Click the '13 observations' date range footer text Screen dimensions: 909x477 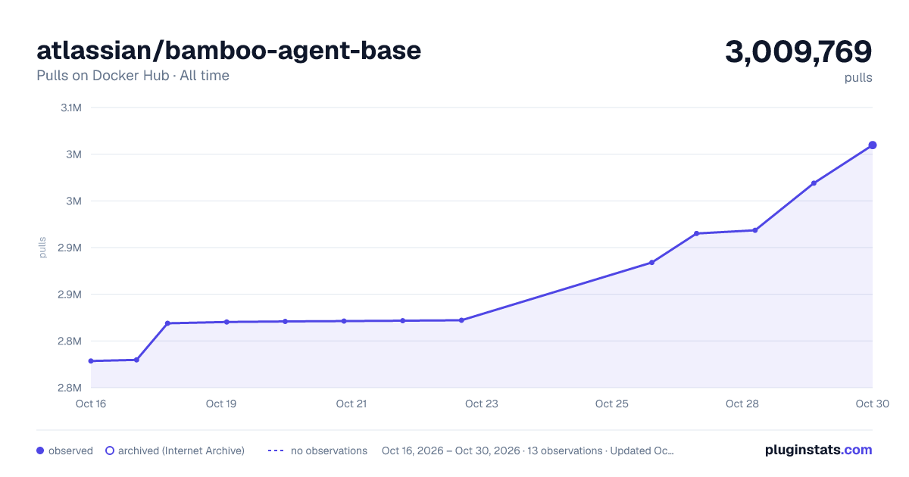pyautogui.click(x=528, y=450)
